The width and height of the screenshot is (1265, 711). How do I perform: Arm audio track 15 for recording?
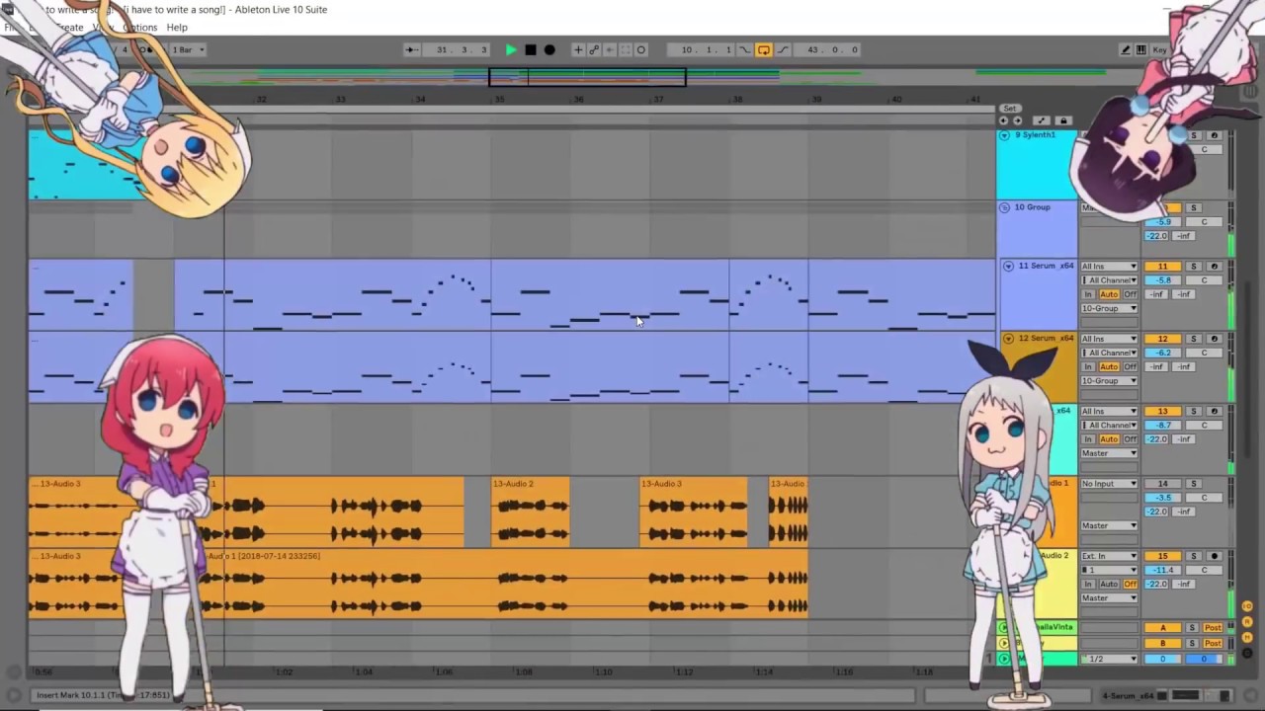[x=1215, y=556]
